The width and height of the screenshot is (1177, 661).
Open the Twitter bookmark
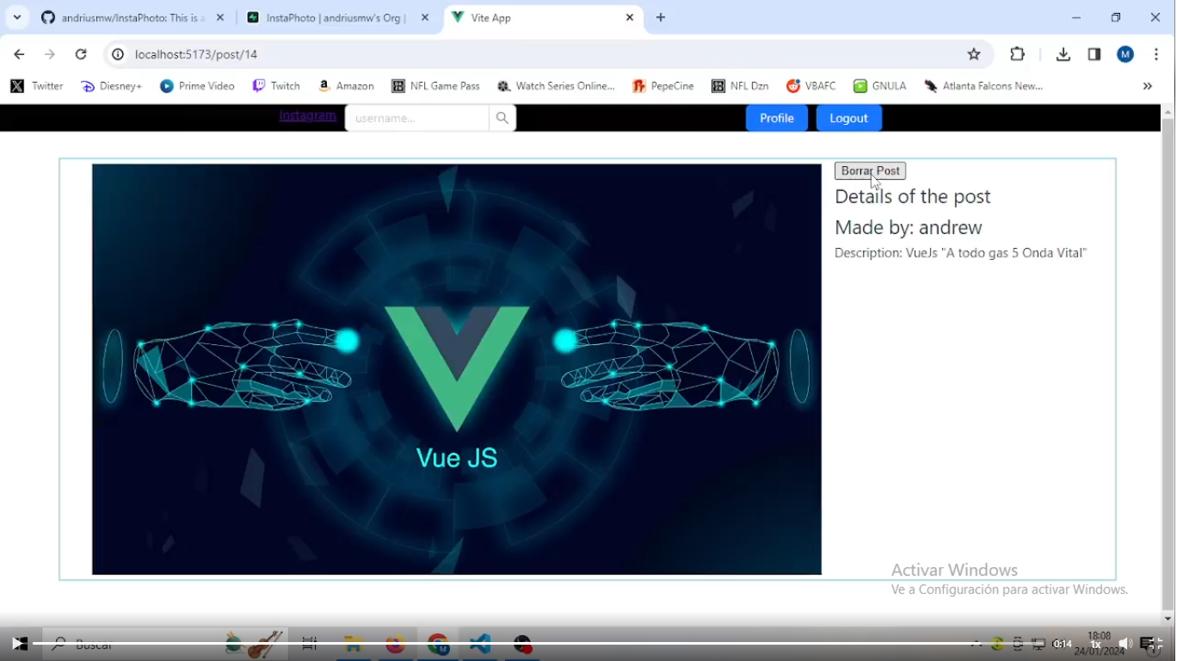tap(37, 86)
